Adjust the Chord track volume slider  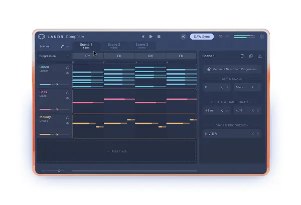coord(54,84)
